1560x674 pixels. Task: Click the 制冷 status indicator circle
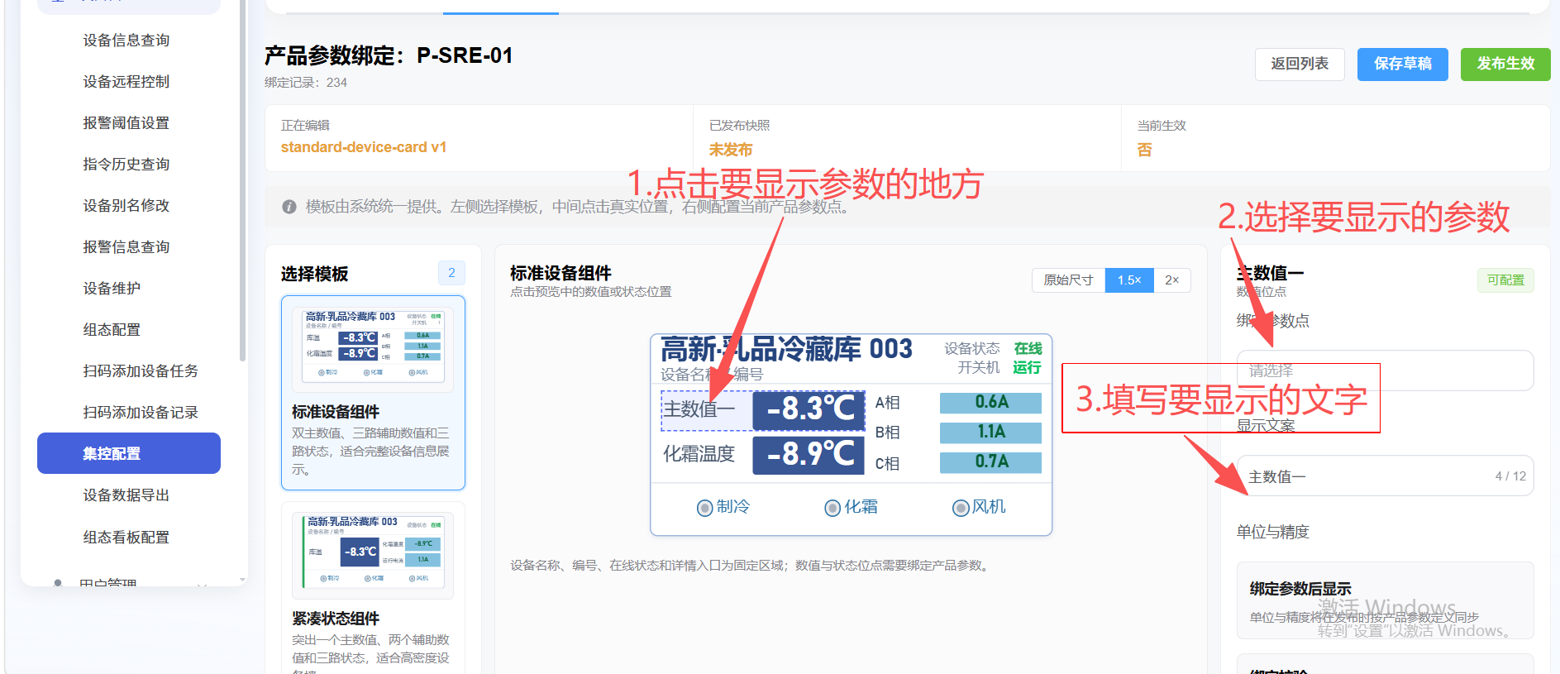point(704,508)
